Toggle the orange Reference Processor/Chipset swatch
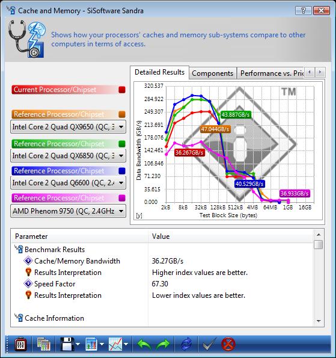The height and width of the screenshot is (358, 336). (x=122, y=114)
